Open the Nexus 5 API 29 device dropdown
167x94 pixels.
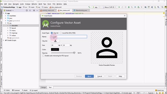(109, 7)
